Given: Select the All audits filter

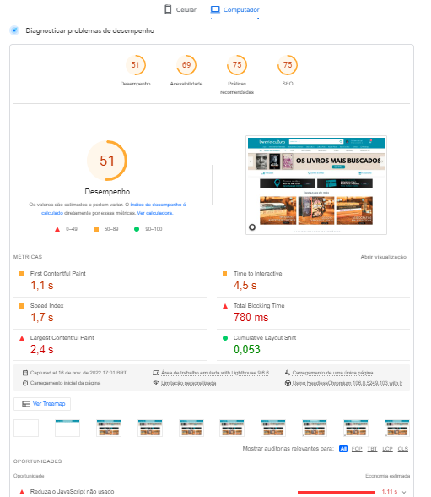Looking at the screenshot, I should 343,449.
